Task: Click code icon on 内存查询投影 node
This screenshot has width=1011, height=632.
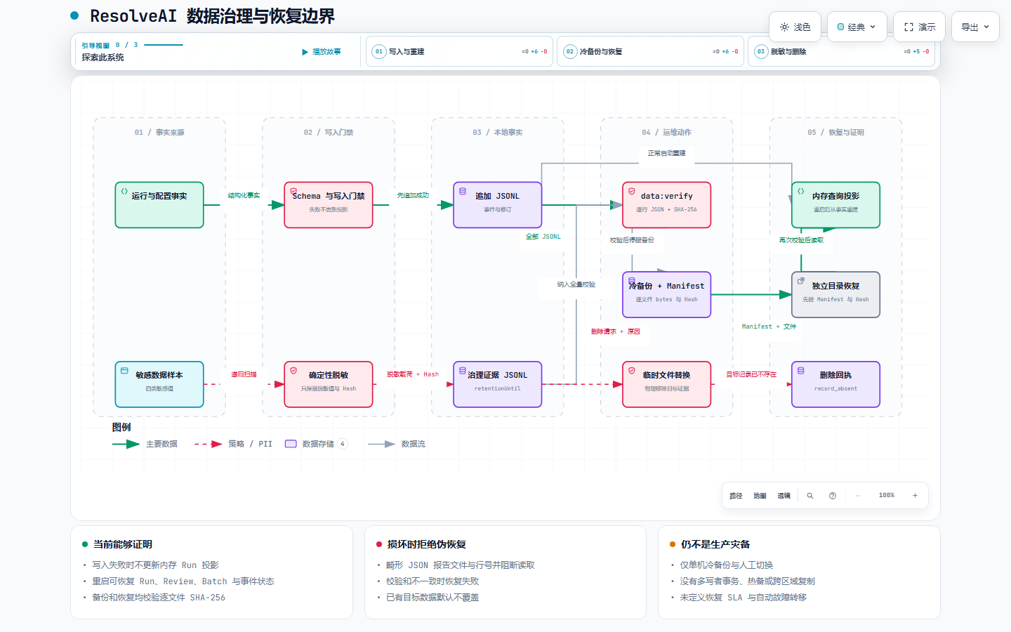Action: 801,191
